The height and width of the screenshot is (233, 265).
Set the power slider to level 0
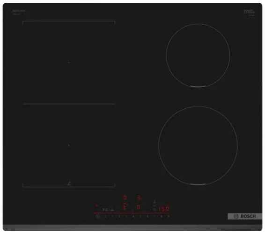[105, 216]
